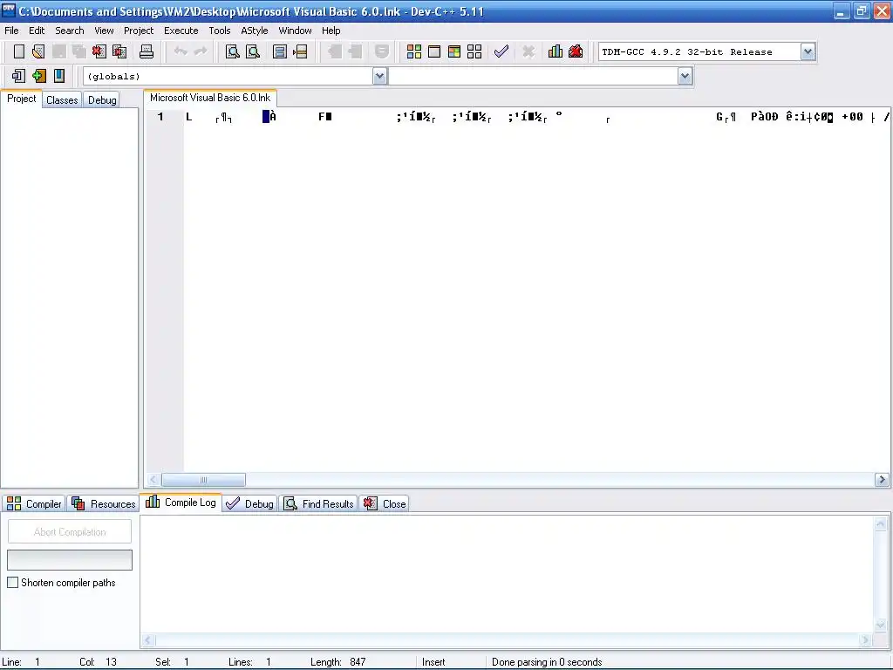Image resolution: width=893 pixels, height=670 pixels.
Task: Open the Project menu
Action: pos(139,31)
